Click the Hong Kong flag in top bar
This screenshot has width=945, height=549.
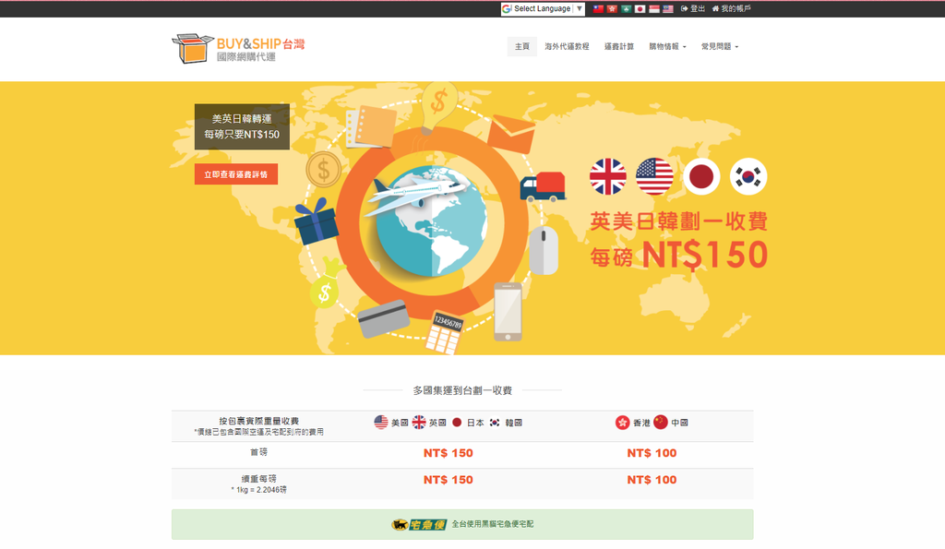(612, 8)
